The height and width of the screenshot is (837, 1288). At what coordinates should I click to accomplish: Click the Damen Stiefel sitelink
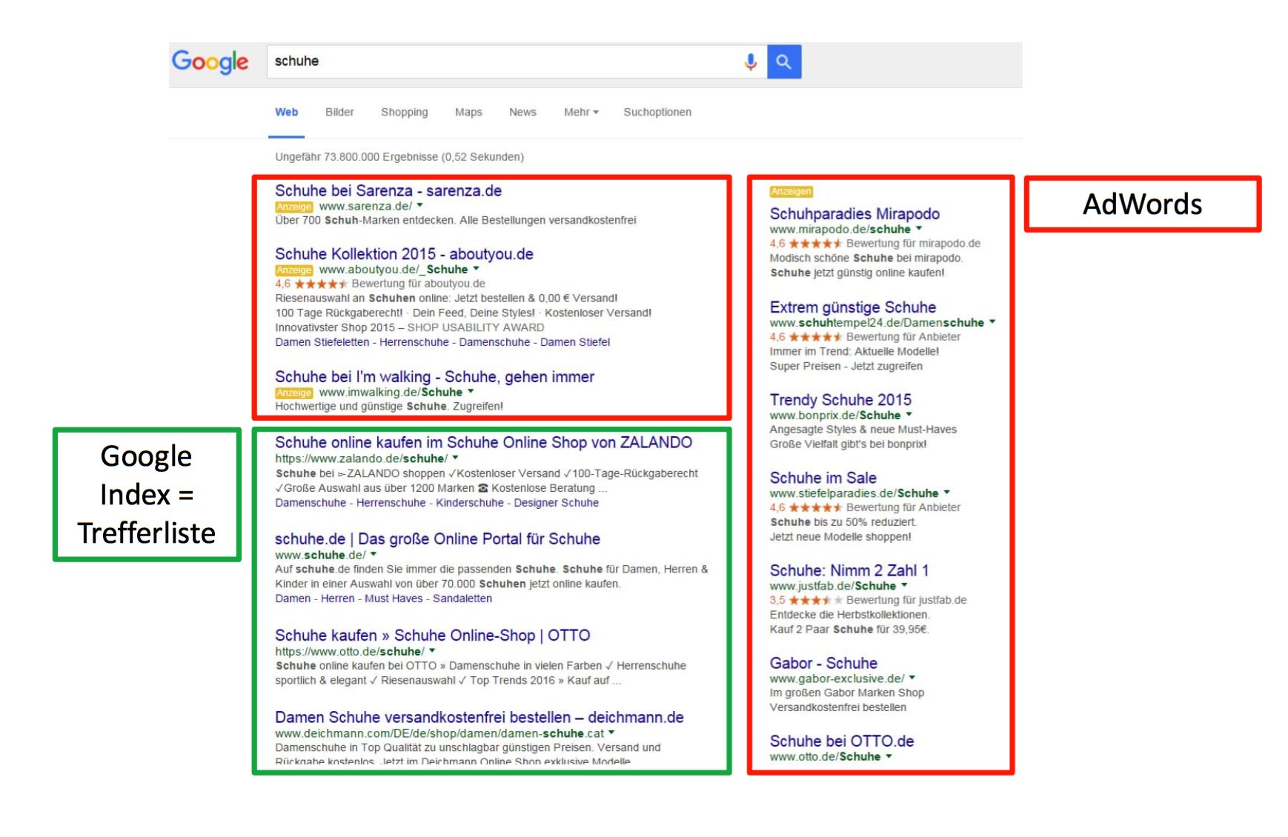coord(575,342)
